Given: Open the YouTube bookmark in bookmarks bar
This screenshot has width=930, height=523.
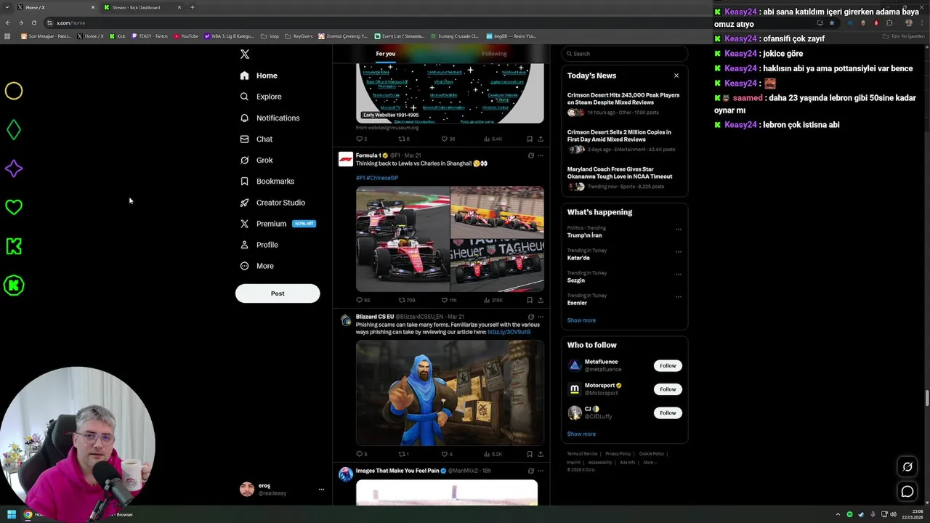Looking at the screenshot, I should (186, 36).
